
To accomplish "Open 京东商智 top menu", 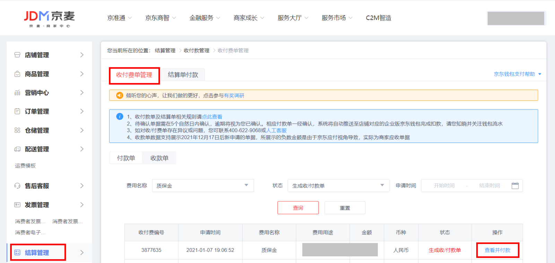I will 161,18.
